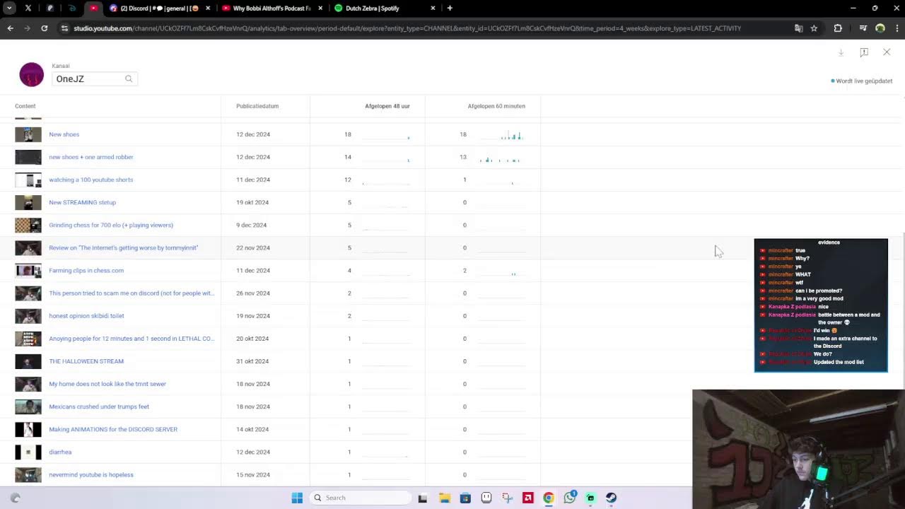Open the 'diarrhea' video link
The width and height of the screenshot is (905, 509).
coord(60,452)
